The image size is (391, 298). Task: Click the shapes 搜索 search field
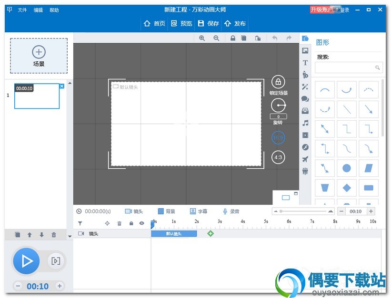(x=349, y=67)
